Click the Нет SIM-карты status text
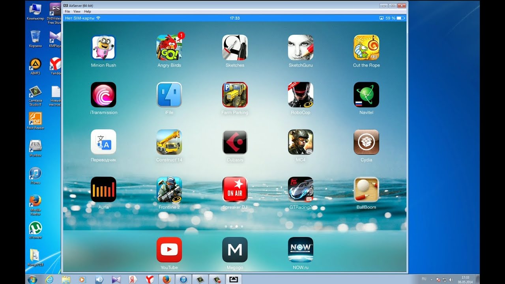This screenshot has height=284, width=505. pos(80,18)
